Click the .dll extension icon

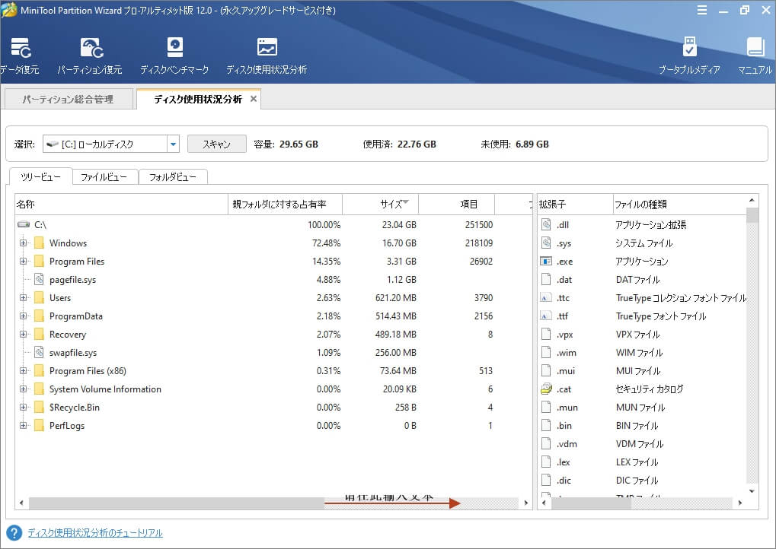pyautogui.click(x=546, y=224)
